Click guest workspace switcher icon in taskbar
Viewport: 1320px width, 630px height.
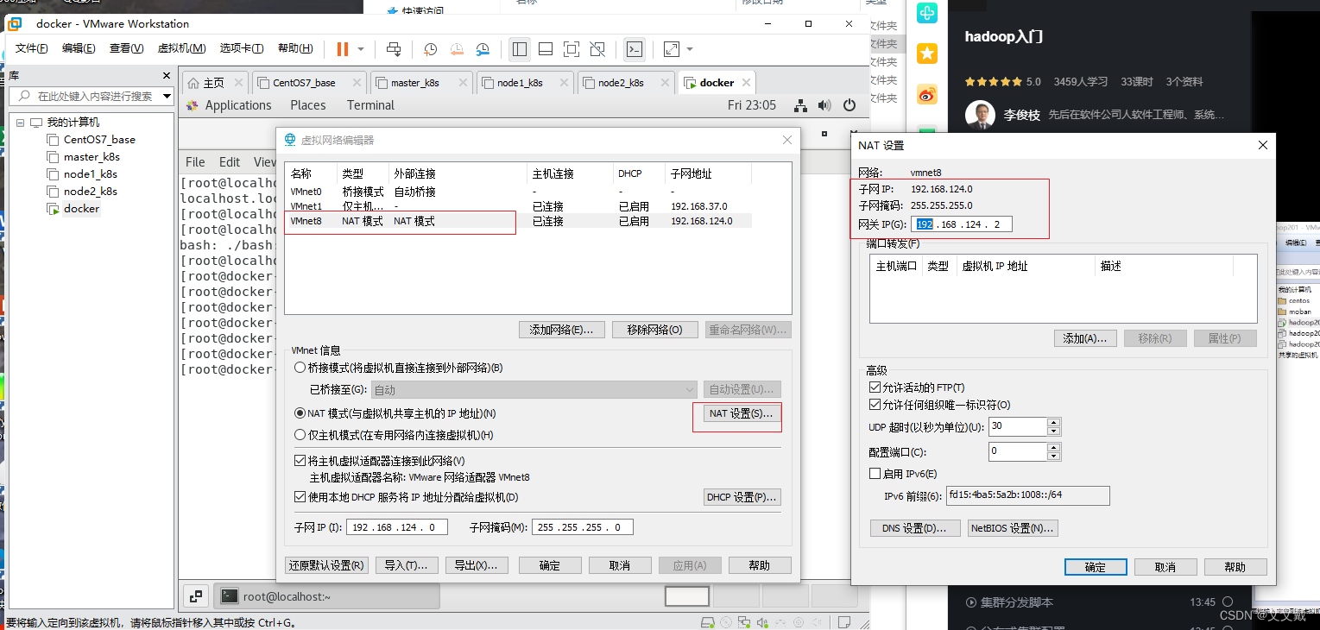coord(196,595)
